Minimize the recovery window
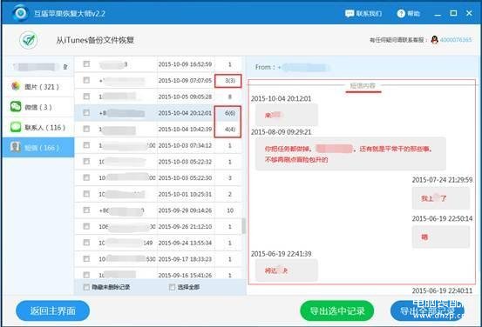Viewport: 482px width, 327px height. [438, 14]
